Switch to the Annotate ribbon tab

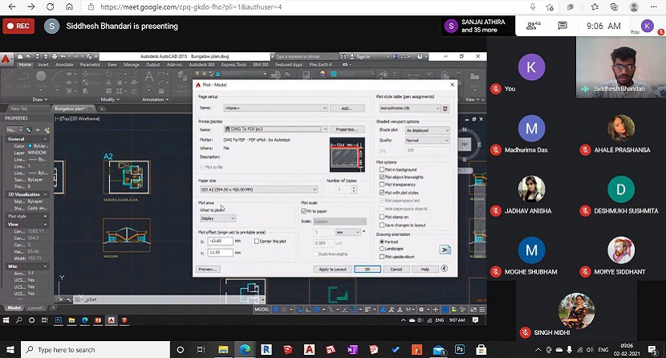[64, 64]
